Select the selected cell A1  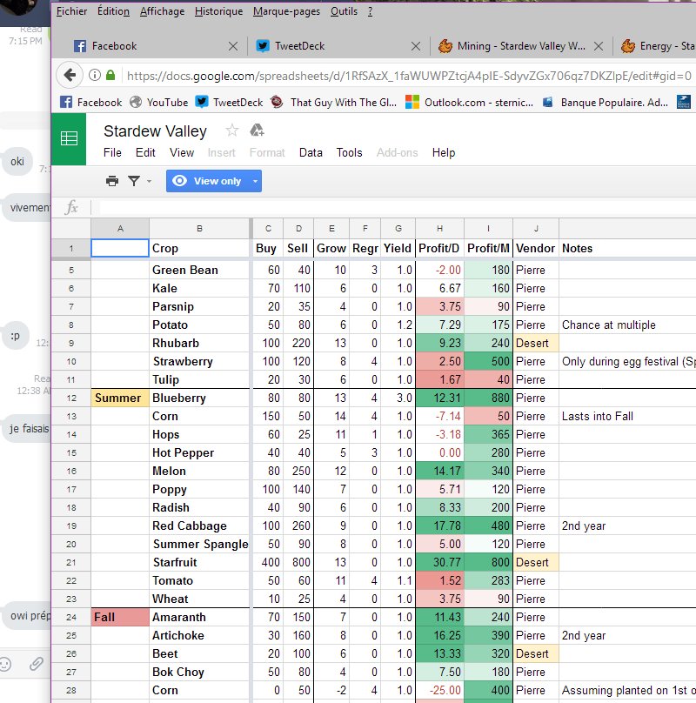pos(120,248)
